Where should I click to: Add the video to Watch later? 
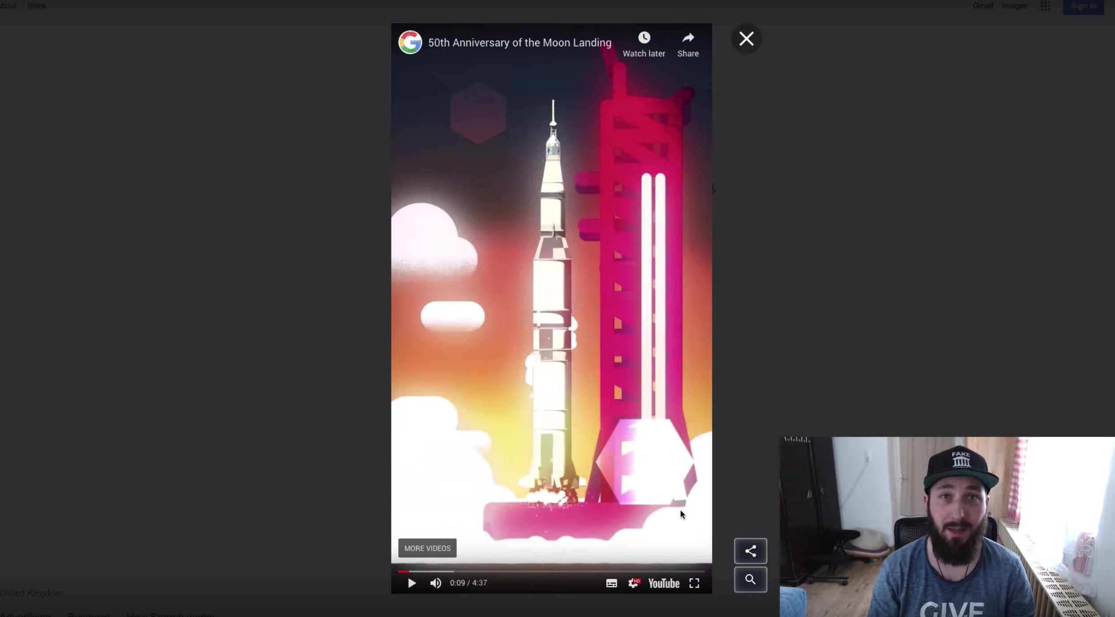[x=643, y=45]
